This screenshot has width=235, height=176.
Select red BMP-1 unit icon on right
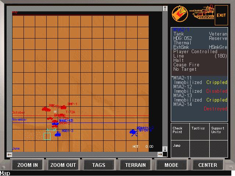[64, 107]
